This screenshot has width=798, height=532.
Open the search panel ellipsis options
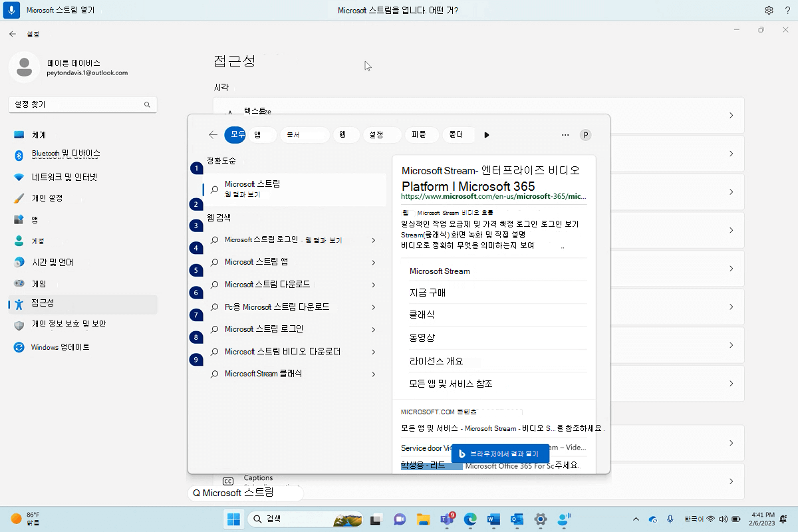point(565,135)
